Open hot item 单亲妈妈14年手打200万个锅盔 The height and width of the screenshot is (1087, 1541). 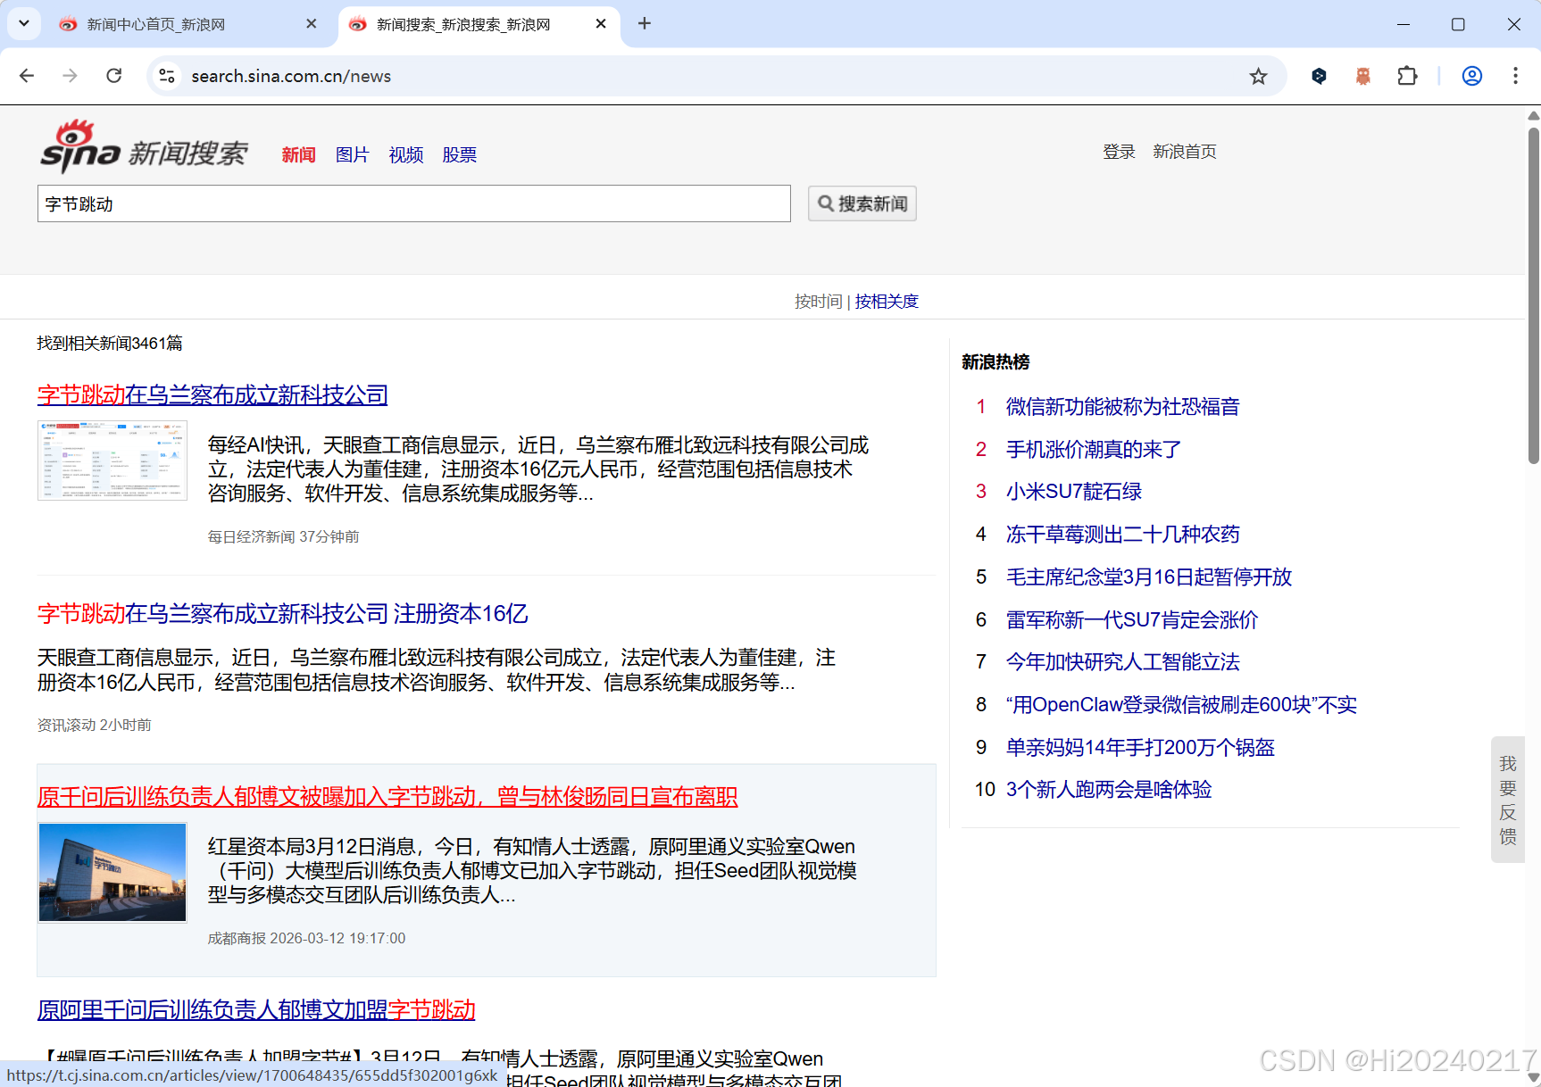pos(1140,747)
